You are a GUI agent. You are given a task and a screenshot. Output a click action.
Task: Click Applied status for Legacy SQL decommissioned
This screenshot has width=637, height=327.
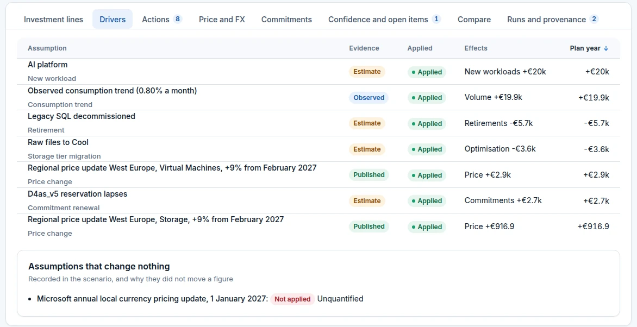(x=427, y=123)
